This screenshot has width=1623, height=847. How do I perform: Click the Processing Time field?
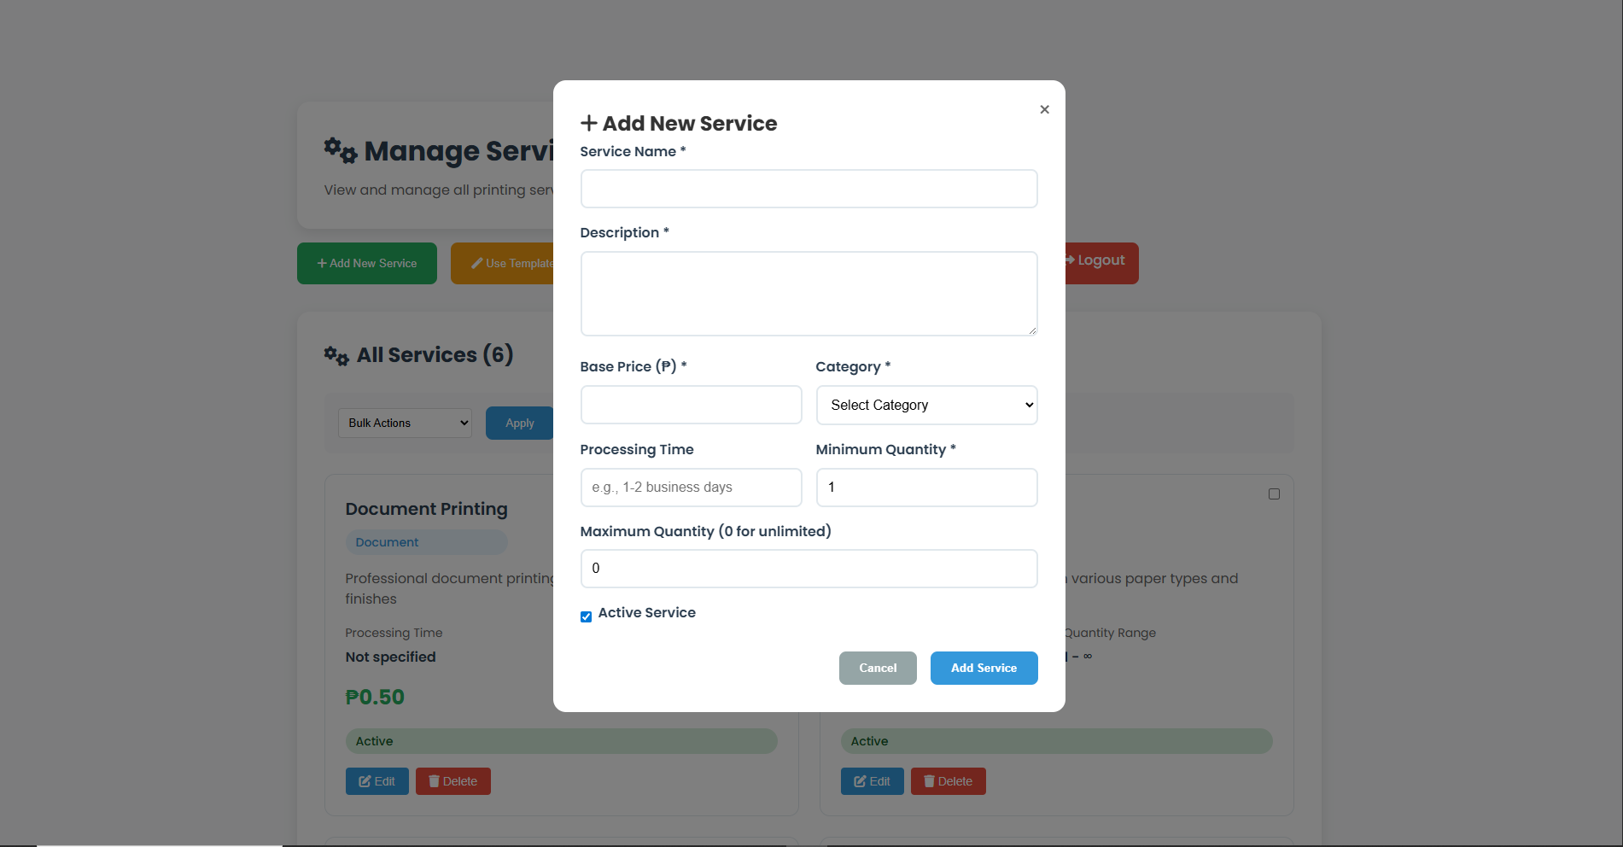coord(691,488)
